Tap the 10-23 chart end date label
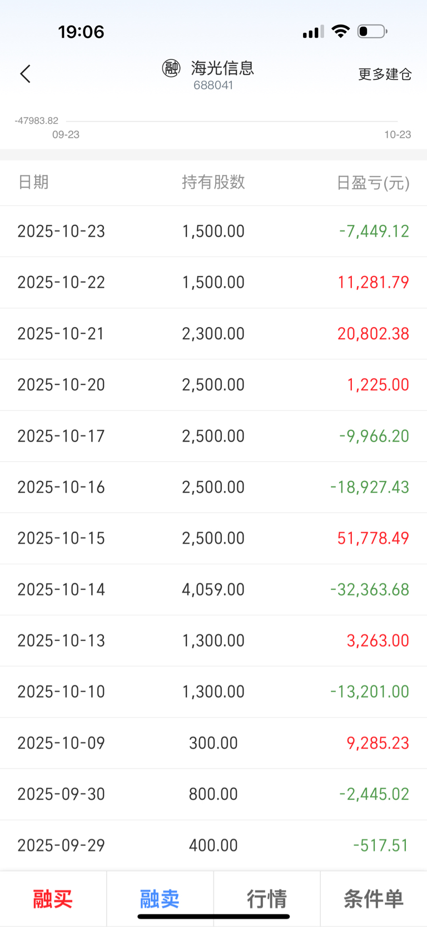Screen dimensions: 427x927 [397, 134]
